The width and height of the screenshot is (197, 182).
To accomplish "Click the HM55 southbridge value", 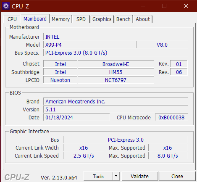I will click(116, 72).
